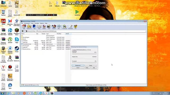This screenshot has width=170, height=95.
Task: Click the Mode... button in extraction dialog
Action: [87, 68]
